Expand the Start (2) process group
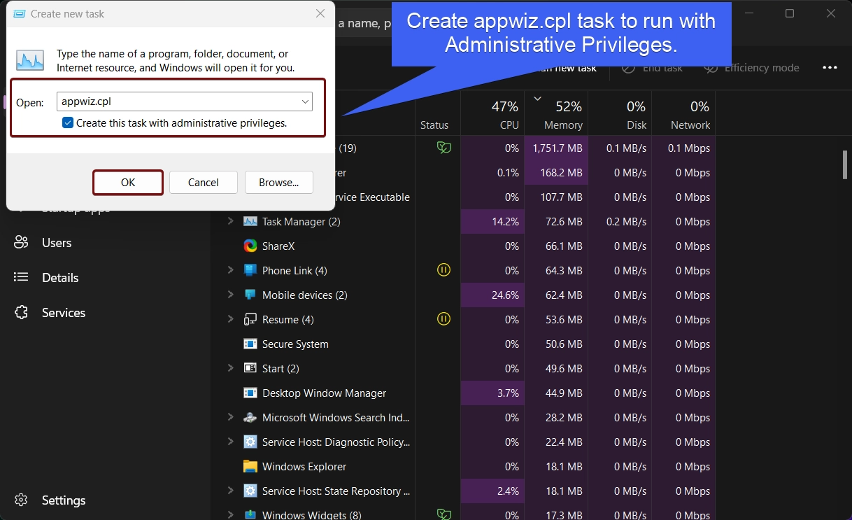The image size is (852, 520). tap(230, 368)
